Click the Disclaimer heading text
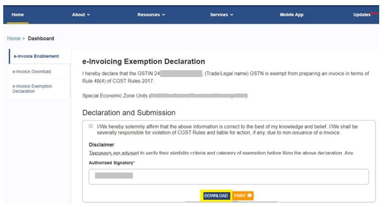Screen dimensions: 386x207 101,145
